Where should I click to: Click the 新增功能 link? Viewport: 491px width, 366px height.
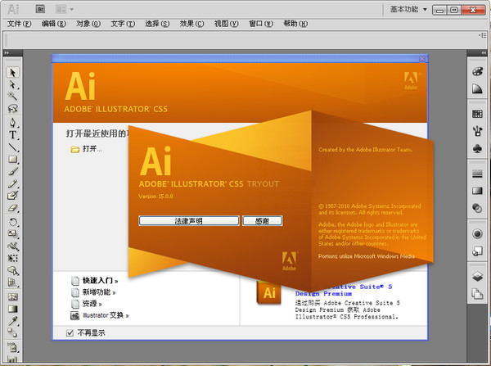point(96,291)
